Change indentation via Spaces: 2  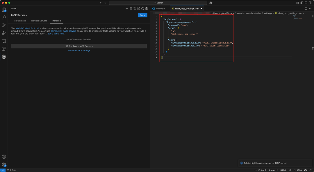point(273,170)
